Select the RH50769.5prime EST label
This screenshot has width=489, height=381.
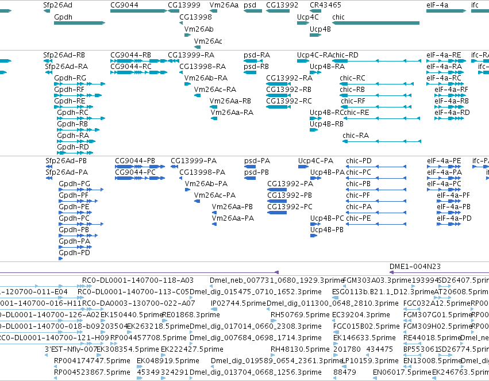click(x=300, y=315)
